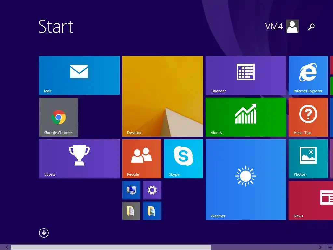Click the scrollbar right arrow
The image size is (333, 250).
click(320, 247)
